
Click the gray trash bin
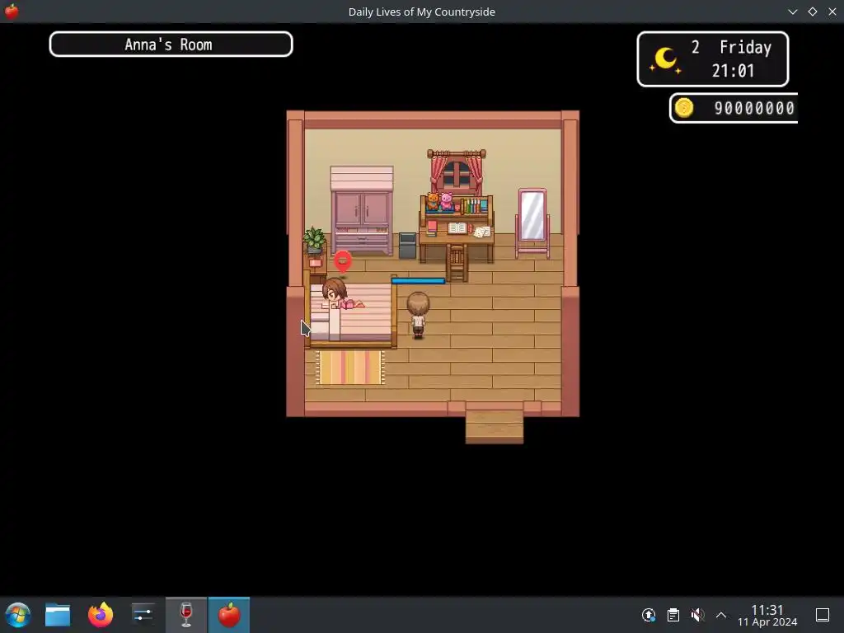[407, 246]
